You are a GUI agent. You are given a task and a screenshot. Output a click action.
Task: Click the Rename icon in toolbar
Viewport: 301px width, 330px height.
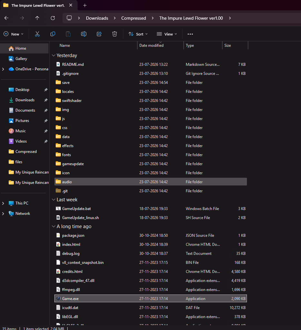[x=84, y=34]
